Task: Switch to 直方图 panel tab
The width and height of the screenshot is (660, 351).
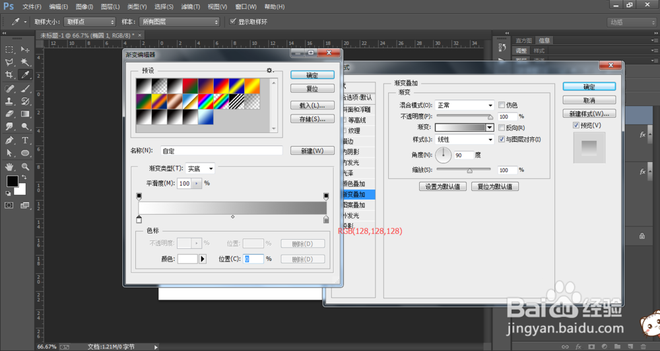Action: click(x=523, y=40)
